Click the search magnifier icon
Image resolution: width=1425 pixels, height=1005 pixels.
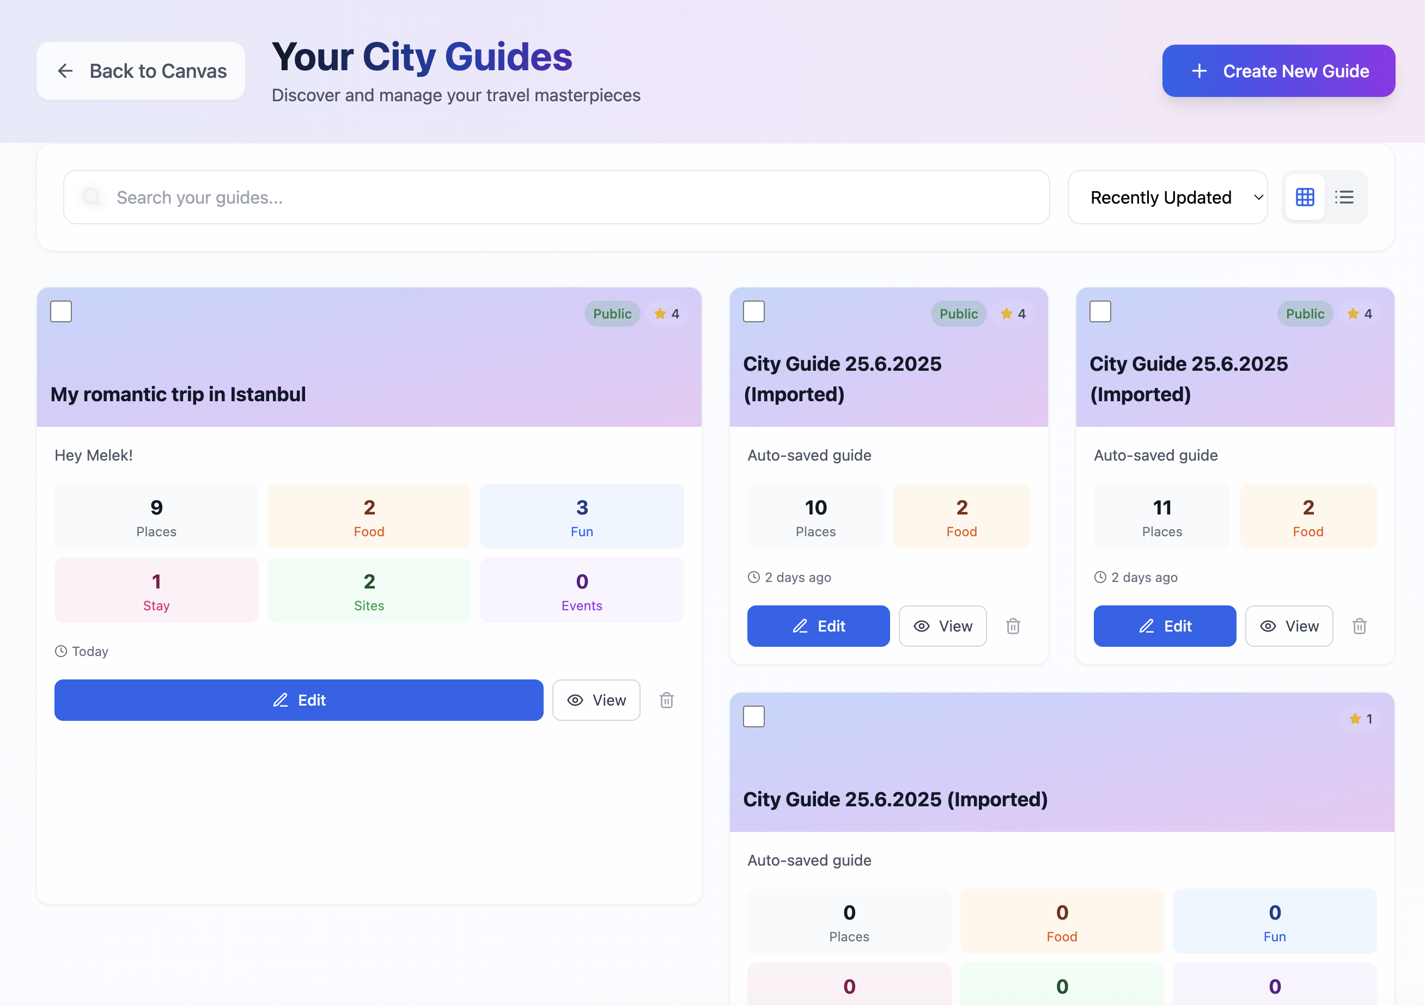click(x=92, y=197)
